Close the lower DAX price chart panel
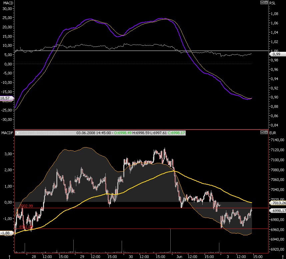286x259 pixels. click(x=266, y=133)
